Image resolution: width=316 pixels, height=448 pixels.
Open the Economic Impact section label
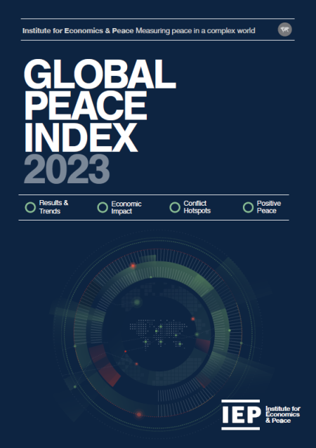[x=126, y=207]
